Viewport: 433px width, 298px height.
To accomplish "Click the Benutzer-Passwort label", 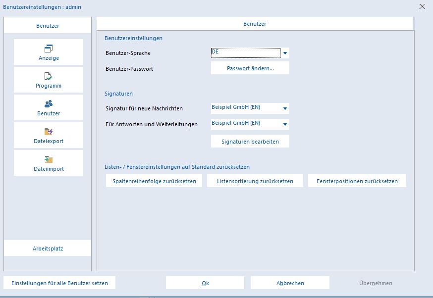I will 129,69.
